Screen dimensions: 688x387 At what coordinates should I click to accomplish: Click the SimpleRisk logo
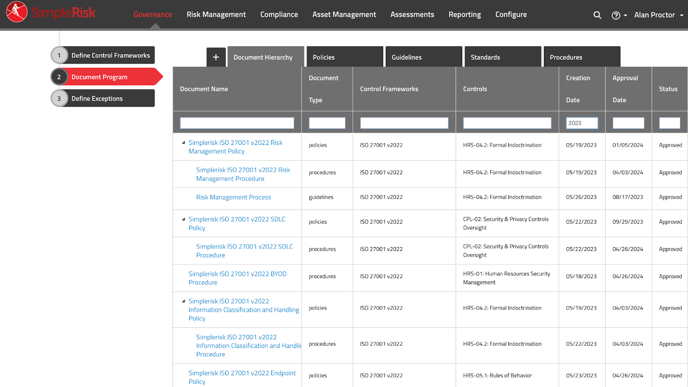tap(51, 12)
